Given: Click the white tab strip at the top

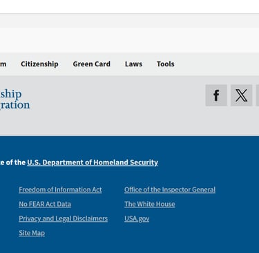Looking at the screenshot, I should pos(129,6).
